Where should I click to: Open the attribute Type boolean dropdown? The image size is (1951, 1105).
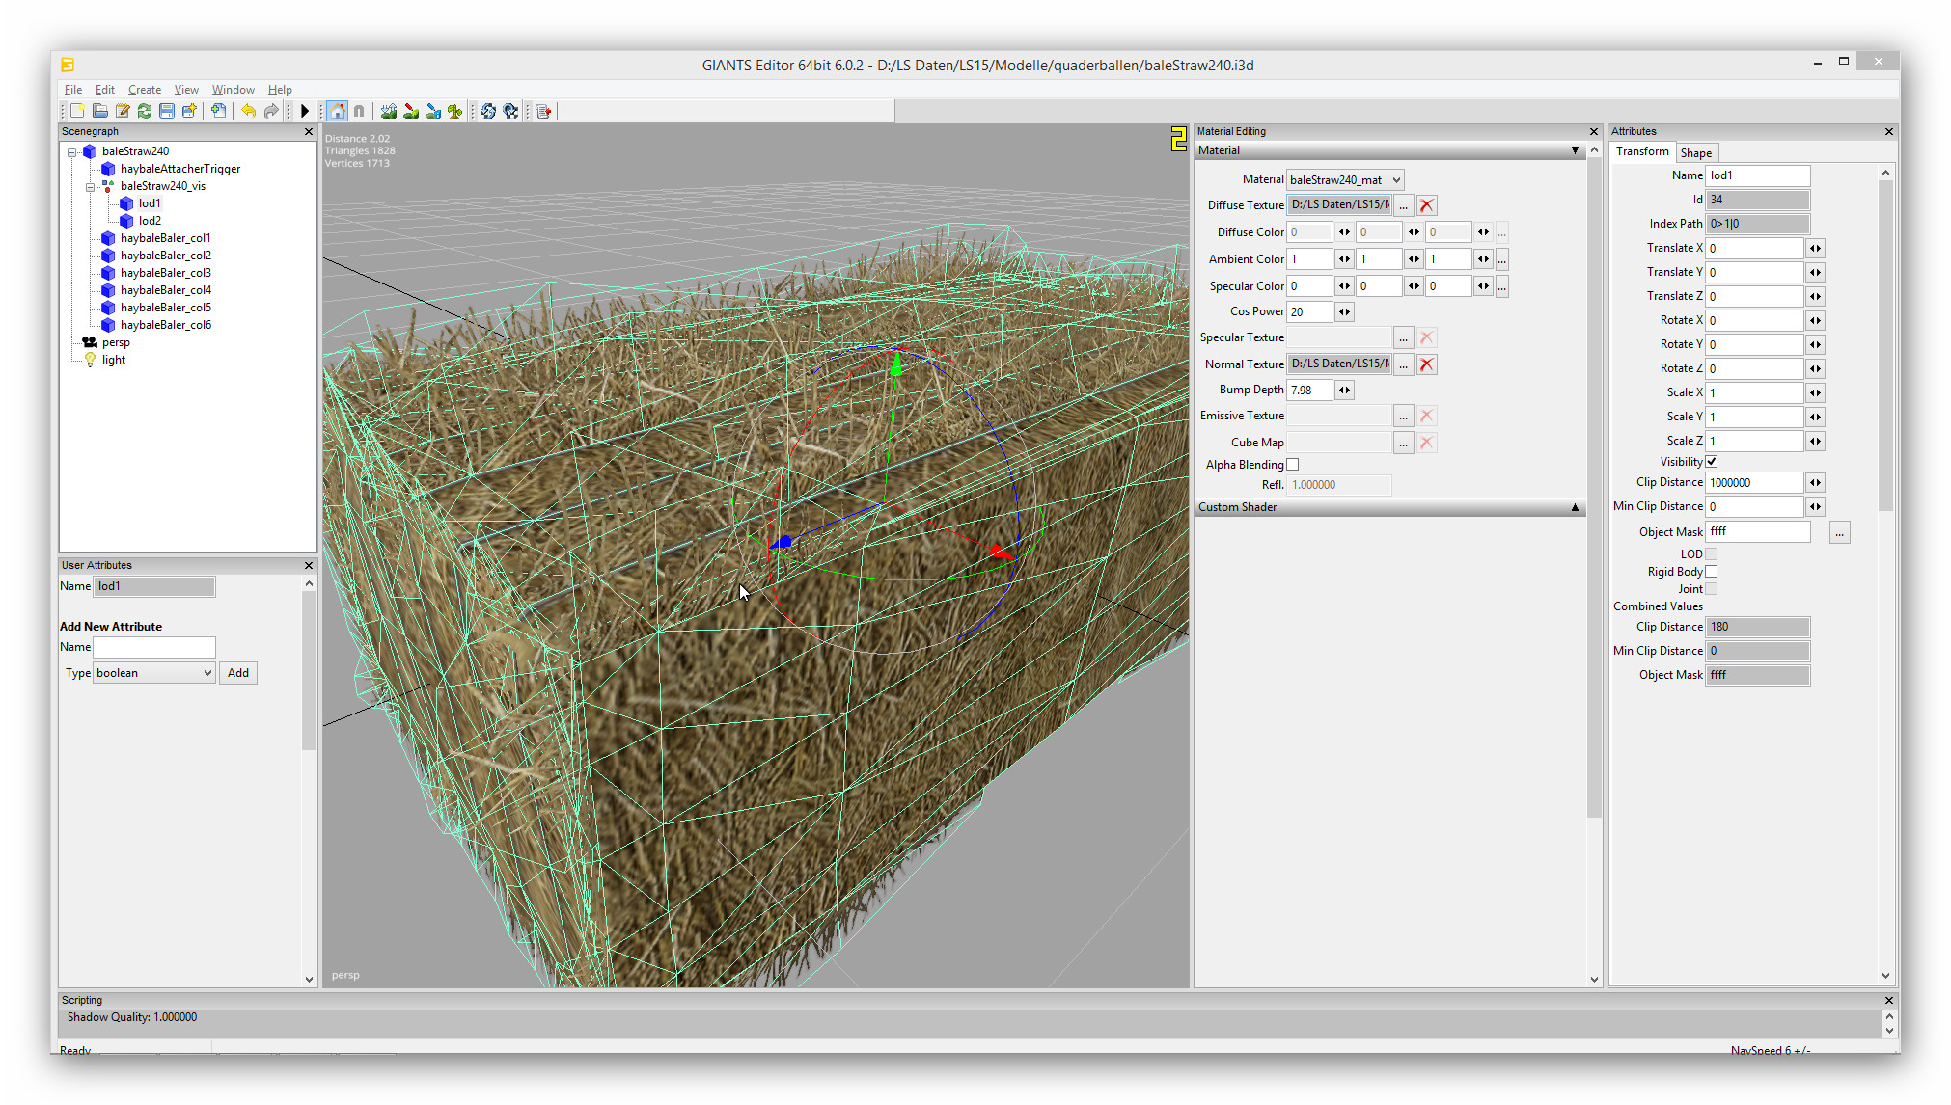154,673
